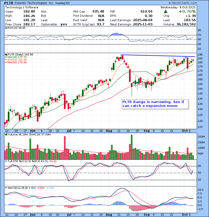
Task: Click the Low value 181.20
Action: pos(29,20)
